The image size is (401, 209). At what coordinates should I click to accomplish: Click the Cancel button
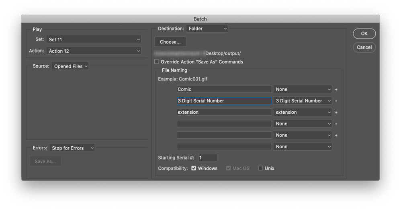click(x=364, y=47)
